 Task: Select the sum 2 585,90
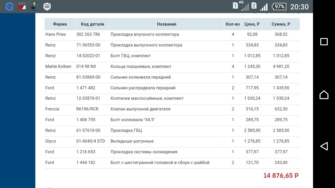(x=281, y=130)
